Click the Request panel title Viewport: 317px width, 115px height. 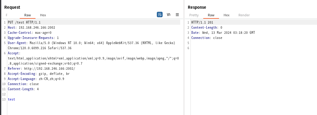[12, 7]
